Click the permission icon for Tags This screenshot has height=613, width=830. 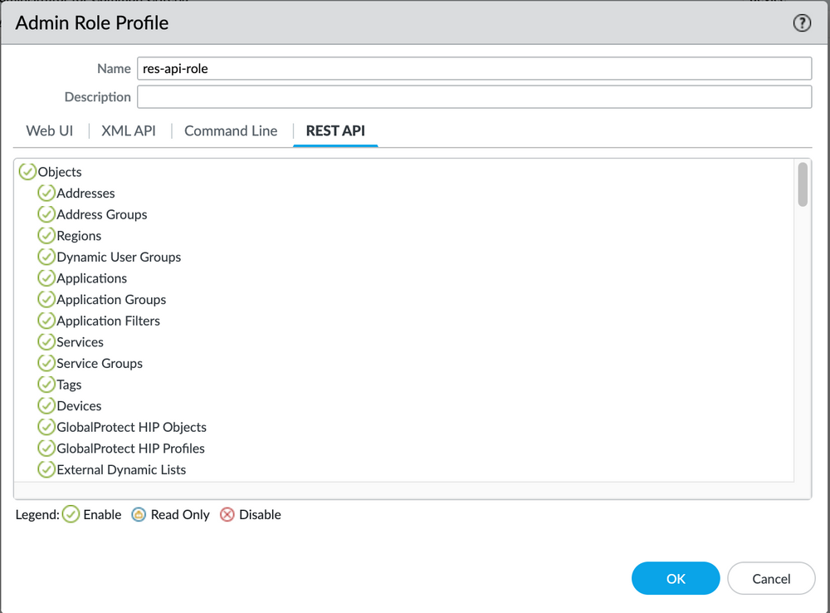tap(46, 384)
